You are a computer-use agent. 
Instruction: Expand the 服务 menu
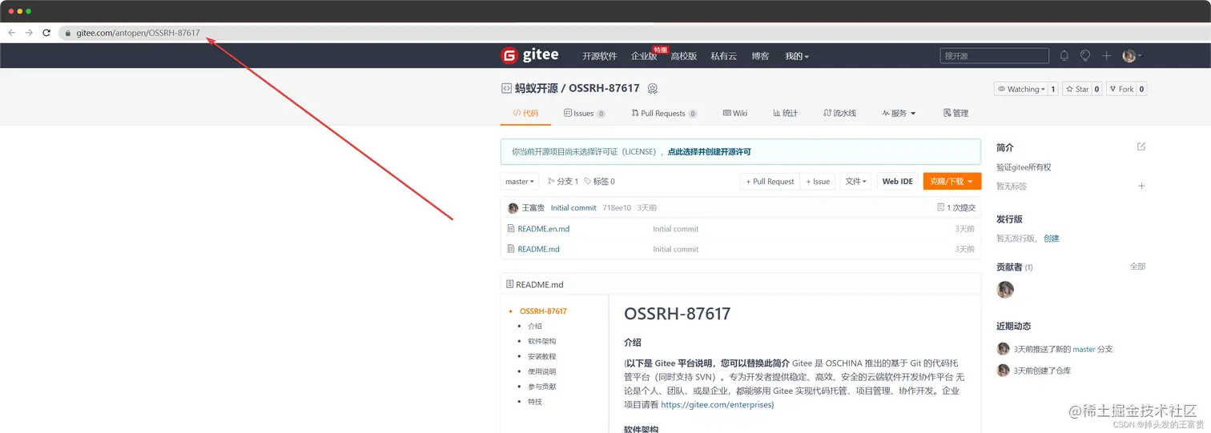pos(899,114)
